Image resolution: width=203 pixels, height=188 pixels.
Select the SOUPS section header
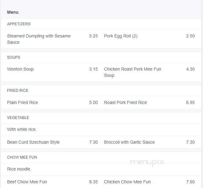13,57
